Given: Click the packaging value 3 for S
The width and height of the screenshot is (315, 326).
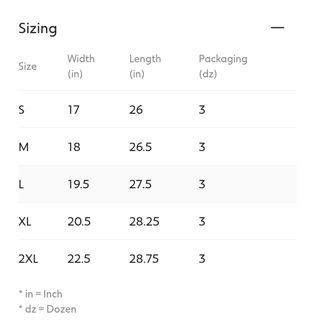Looking at the screenshot, I should (202, 110).
